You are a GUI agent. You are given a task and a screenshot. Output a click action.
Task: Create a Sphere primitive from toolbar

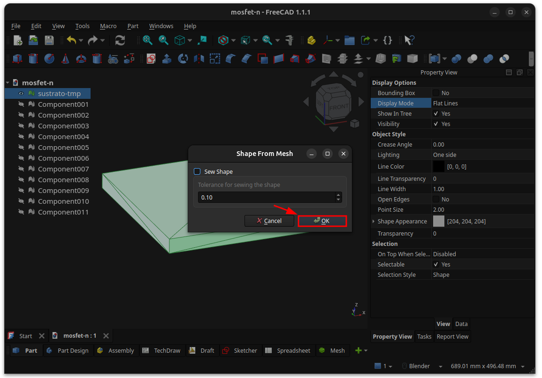click(49, 59)
